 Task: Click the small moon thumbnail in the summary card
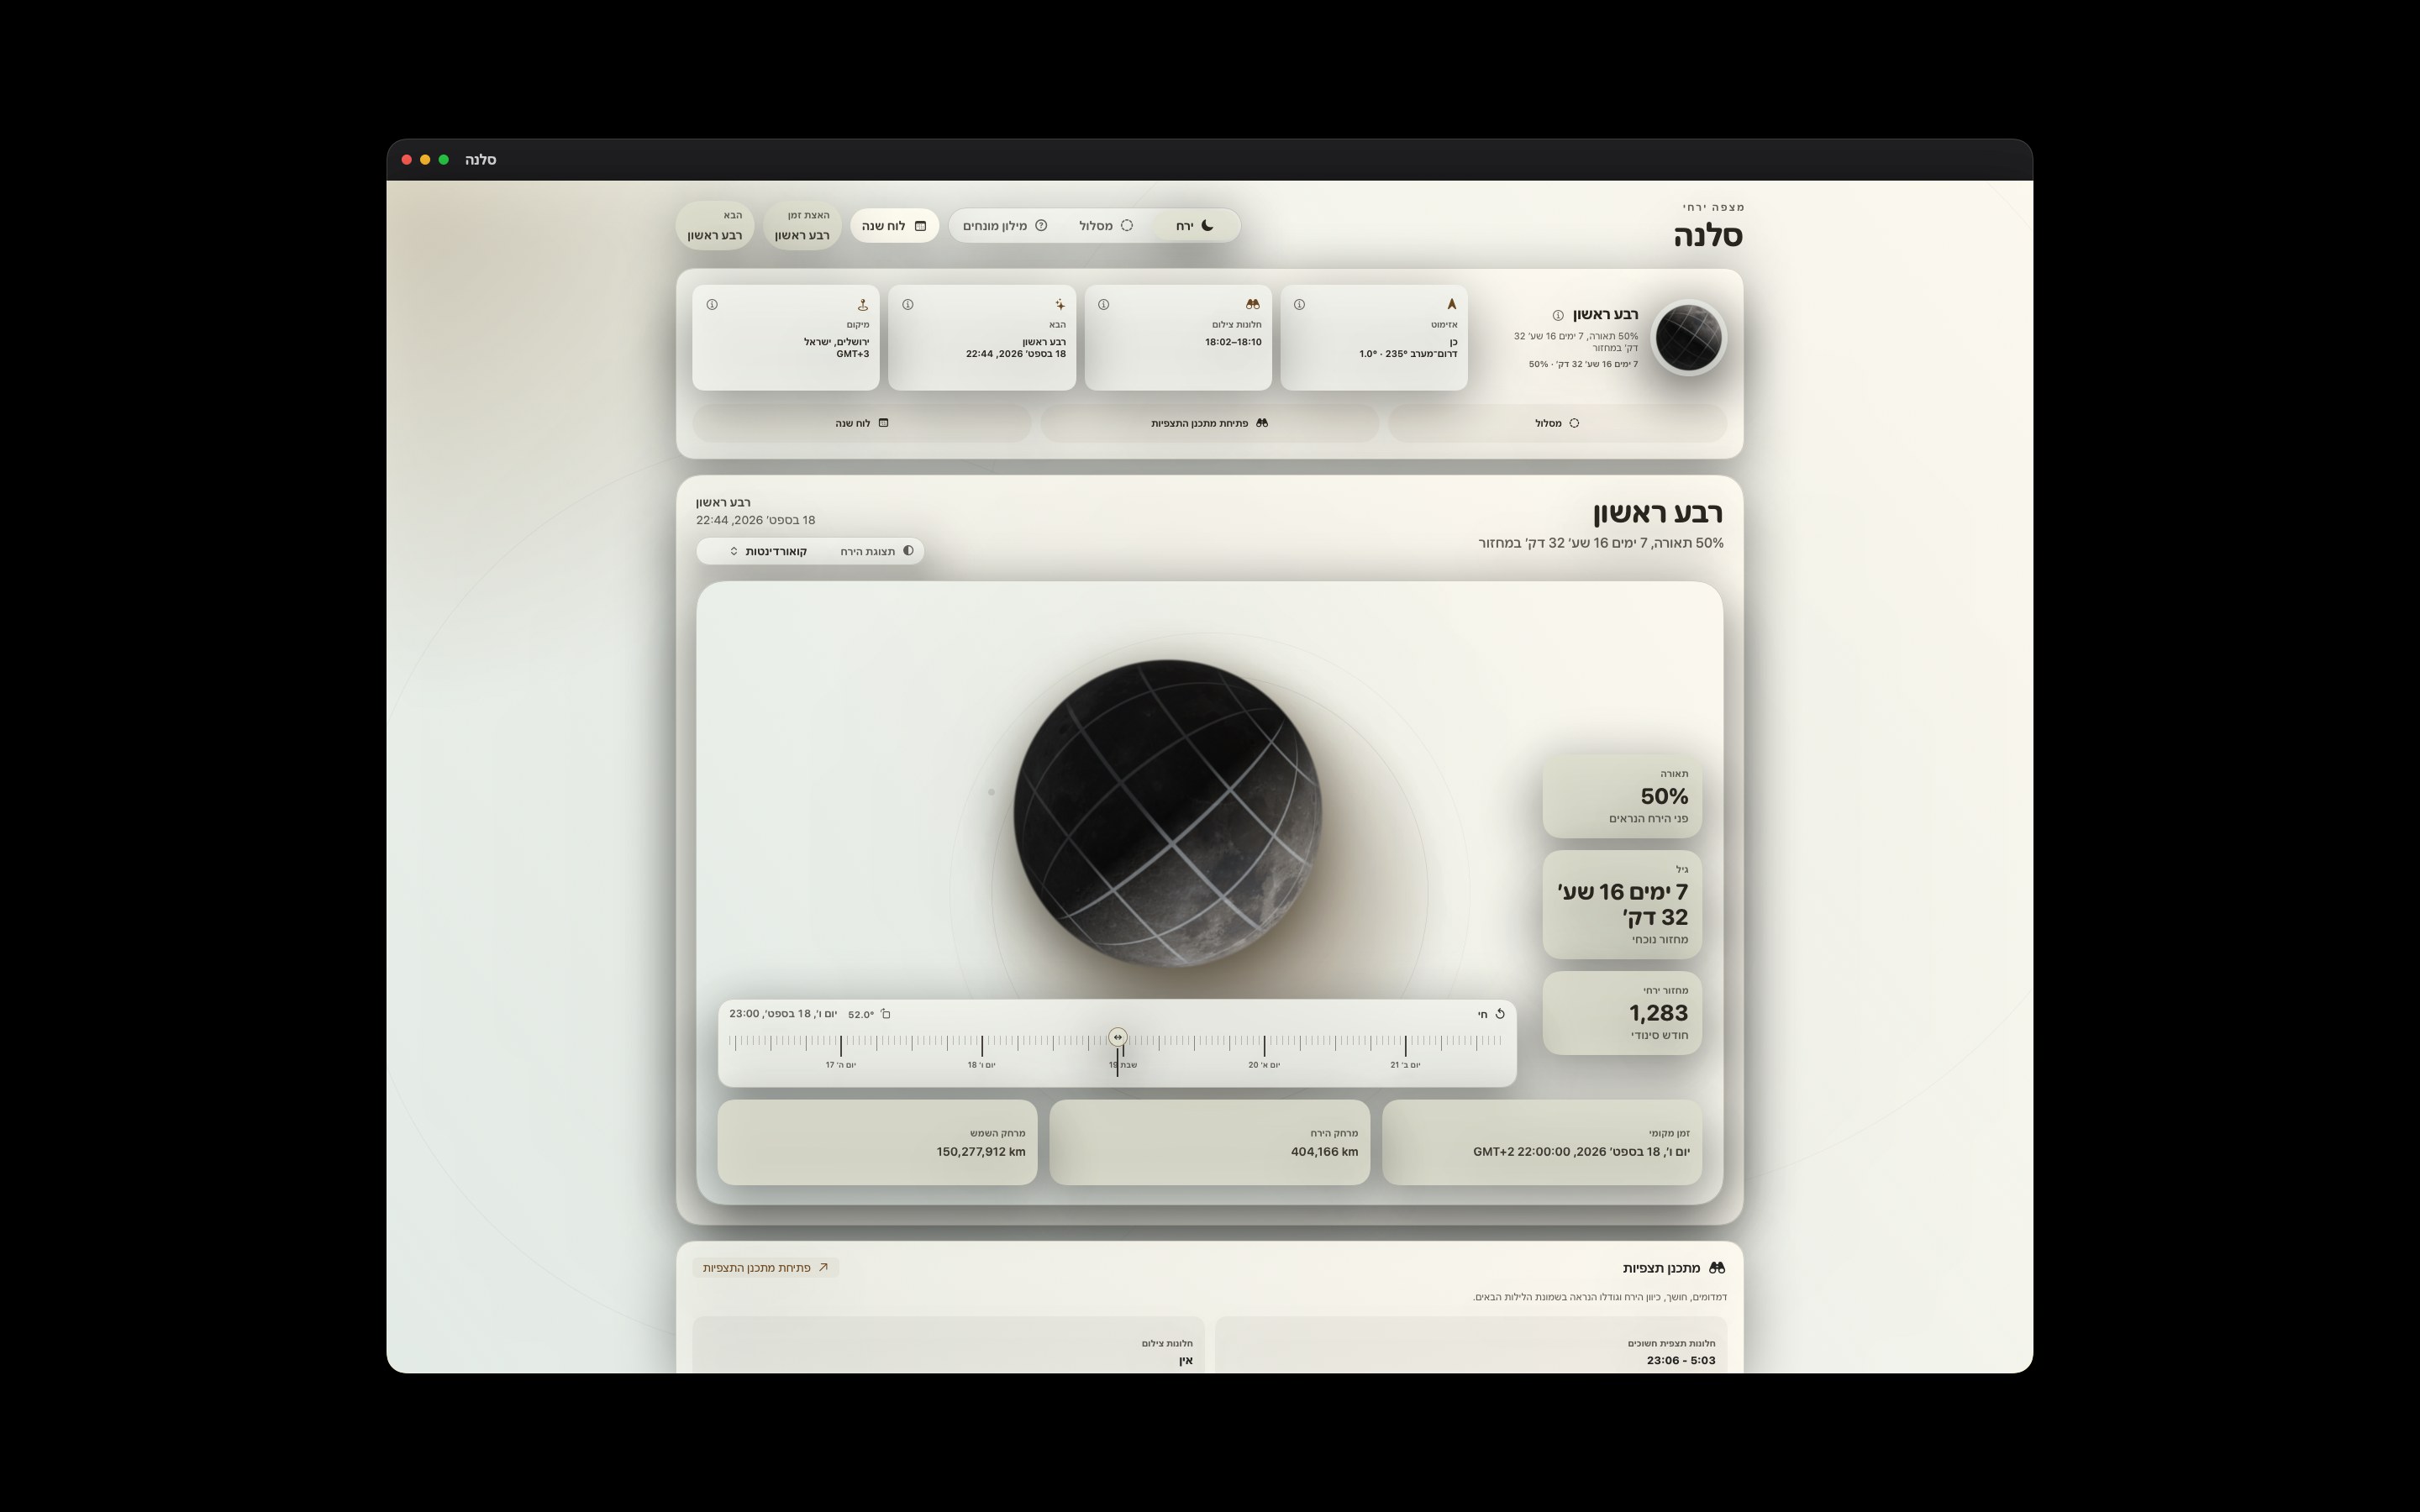(x=1688, y=338)
